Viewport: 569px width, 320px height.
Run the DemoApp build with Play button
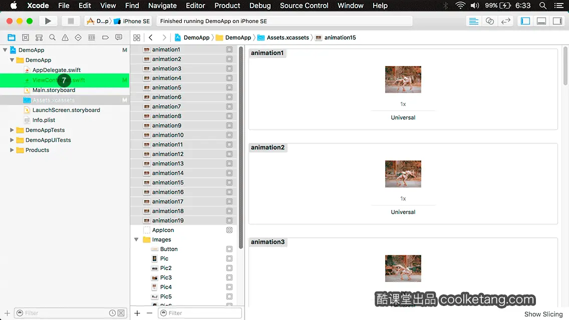[x=48, y=21]
